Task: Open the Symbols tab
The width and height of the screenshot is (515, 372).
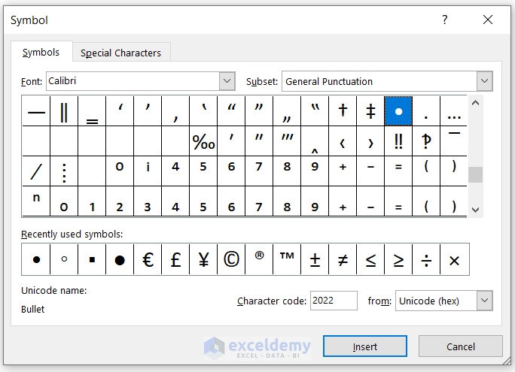Action: point(41,52)
